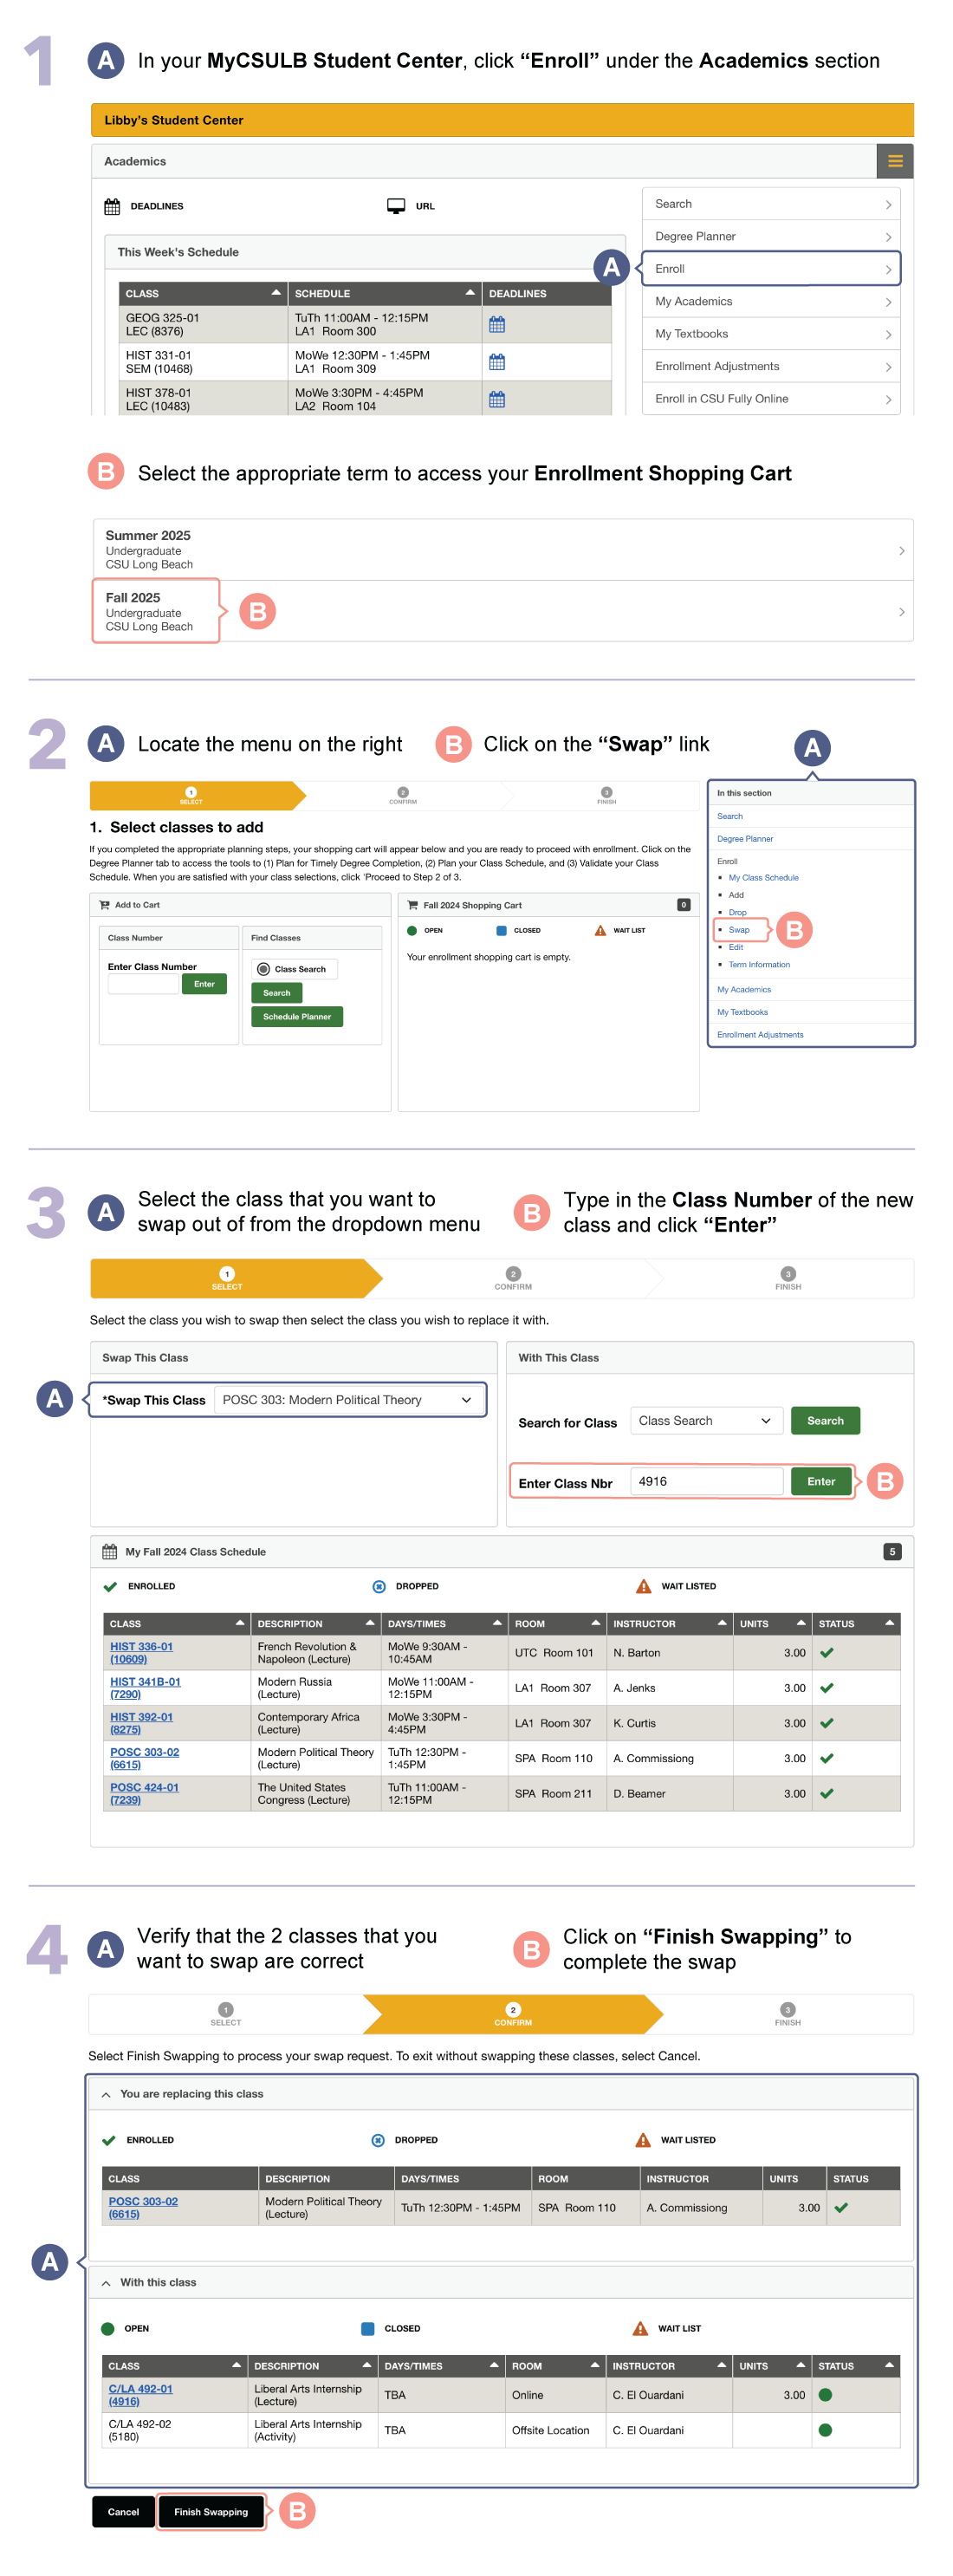Select Enroll in the Academics menu
The image size is (953, 2576).
(x=770, y=269)
